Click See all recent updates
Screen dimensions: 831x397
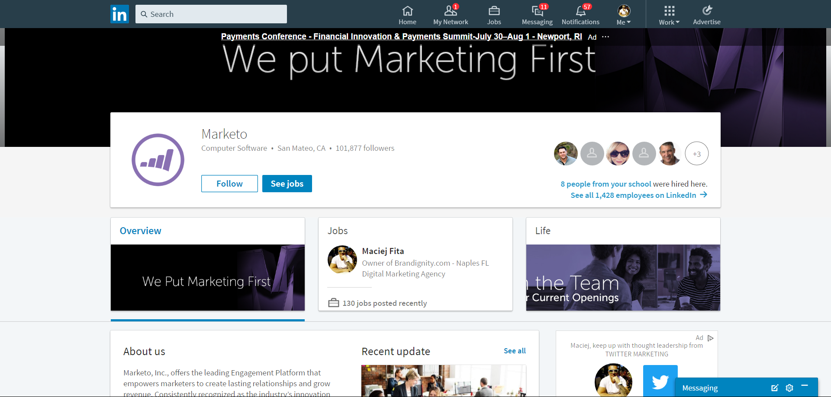click(x=515, y=351)
